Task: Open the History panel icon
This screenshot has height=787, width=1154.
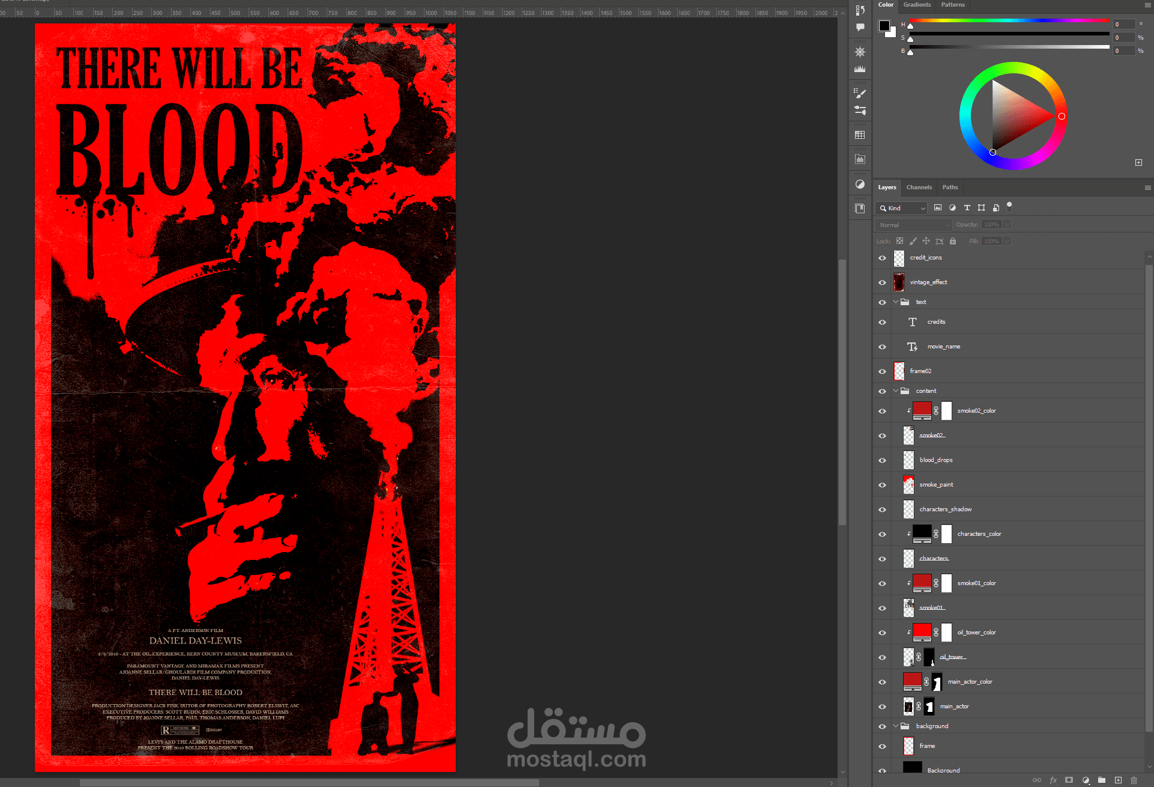Action: (860, 10)
